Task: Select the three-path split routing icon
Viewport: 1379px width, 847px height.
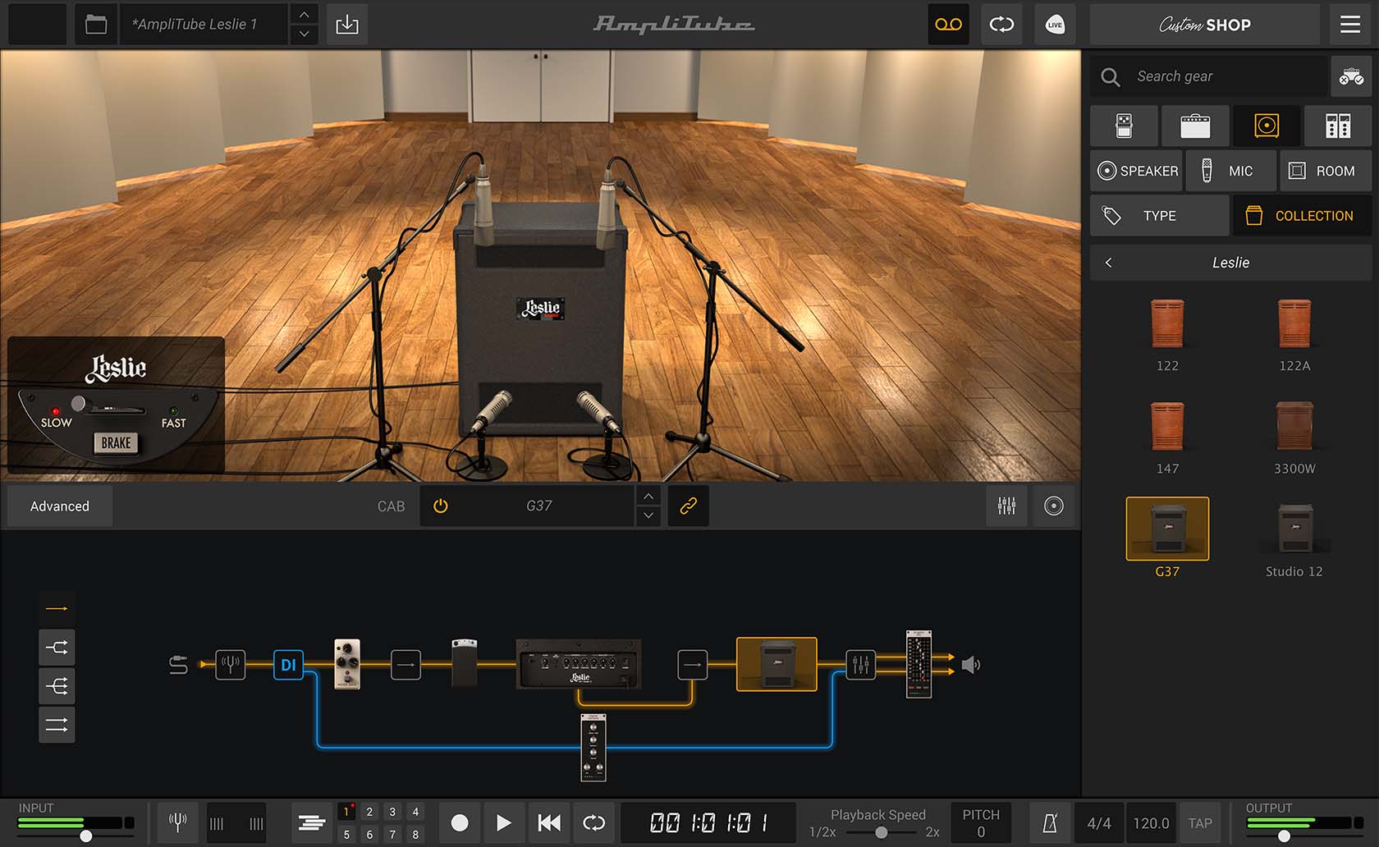Action: click(57, 686)
